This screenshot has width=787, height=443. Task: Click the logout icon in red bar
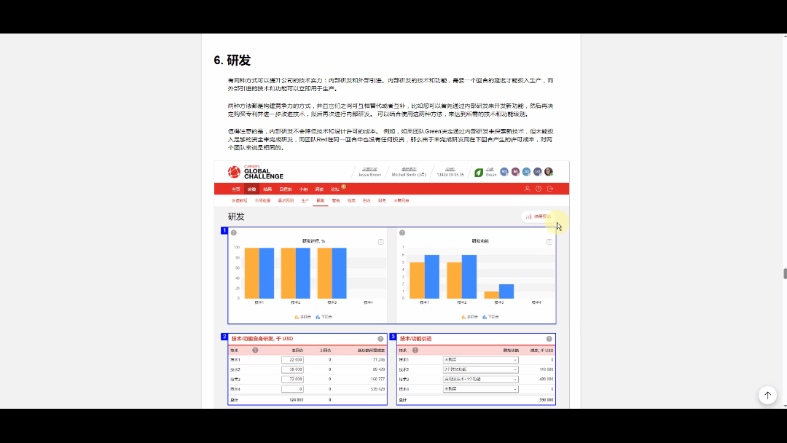point(550,189)
